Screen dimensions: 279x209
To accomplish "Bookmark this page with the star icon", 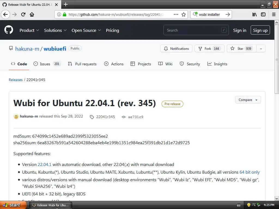I will pyautogui.click(x=184, y=14).
